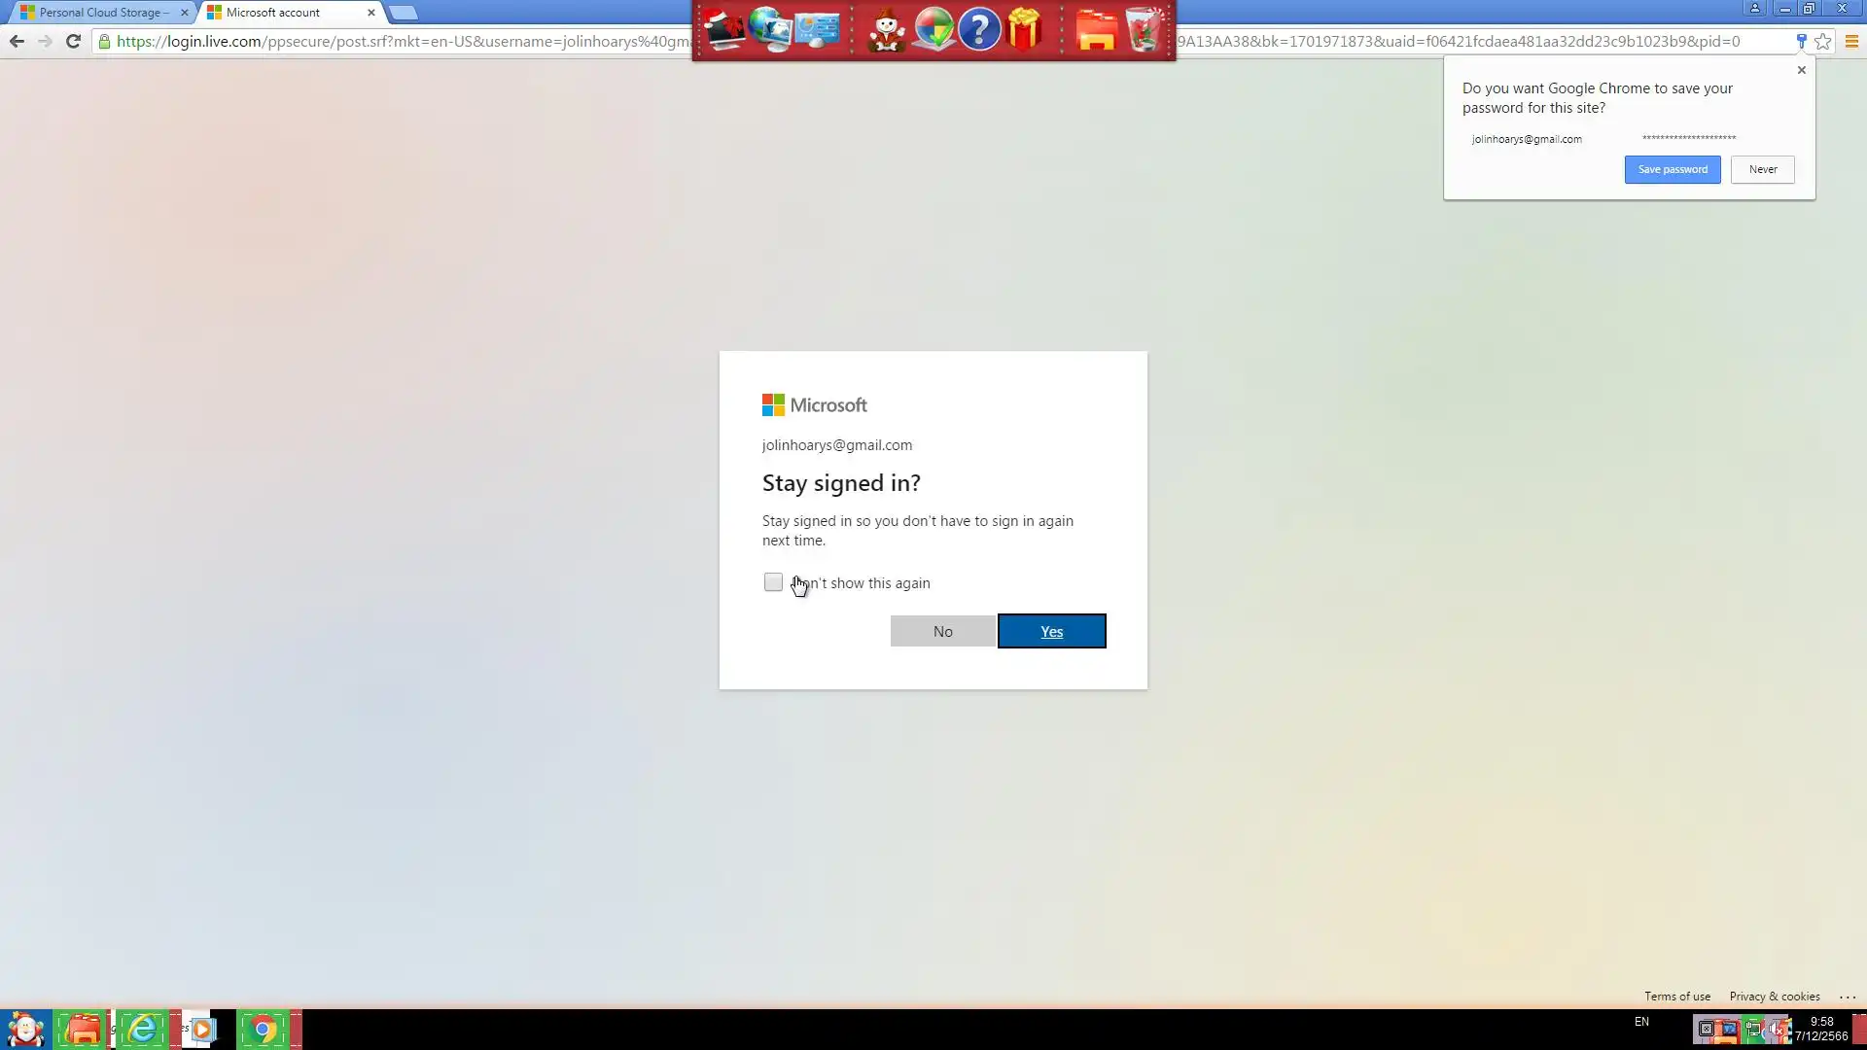Check the "Don't show this again" checkbox
Image resolution: width=1867 pixels, height=1050 pixels.
[x=773, y=582]
